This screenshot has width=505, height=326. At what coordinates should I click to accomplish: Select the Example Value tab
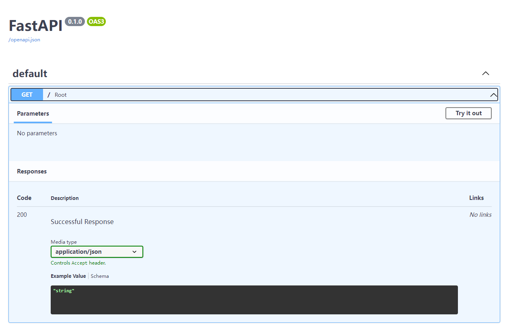[68, 276]
